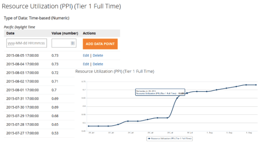Edit the 2015-08-05 data point

pyautogui.click(x=86, y=55)
